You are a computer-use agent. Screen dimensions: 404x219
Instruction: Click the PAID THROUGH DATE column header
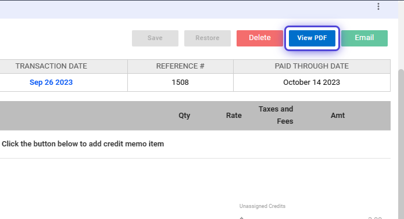312,66
